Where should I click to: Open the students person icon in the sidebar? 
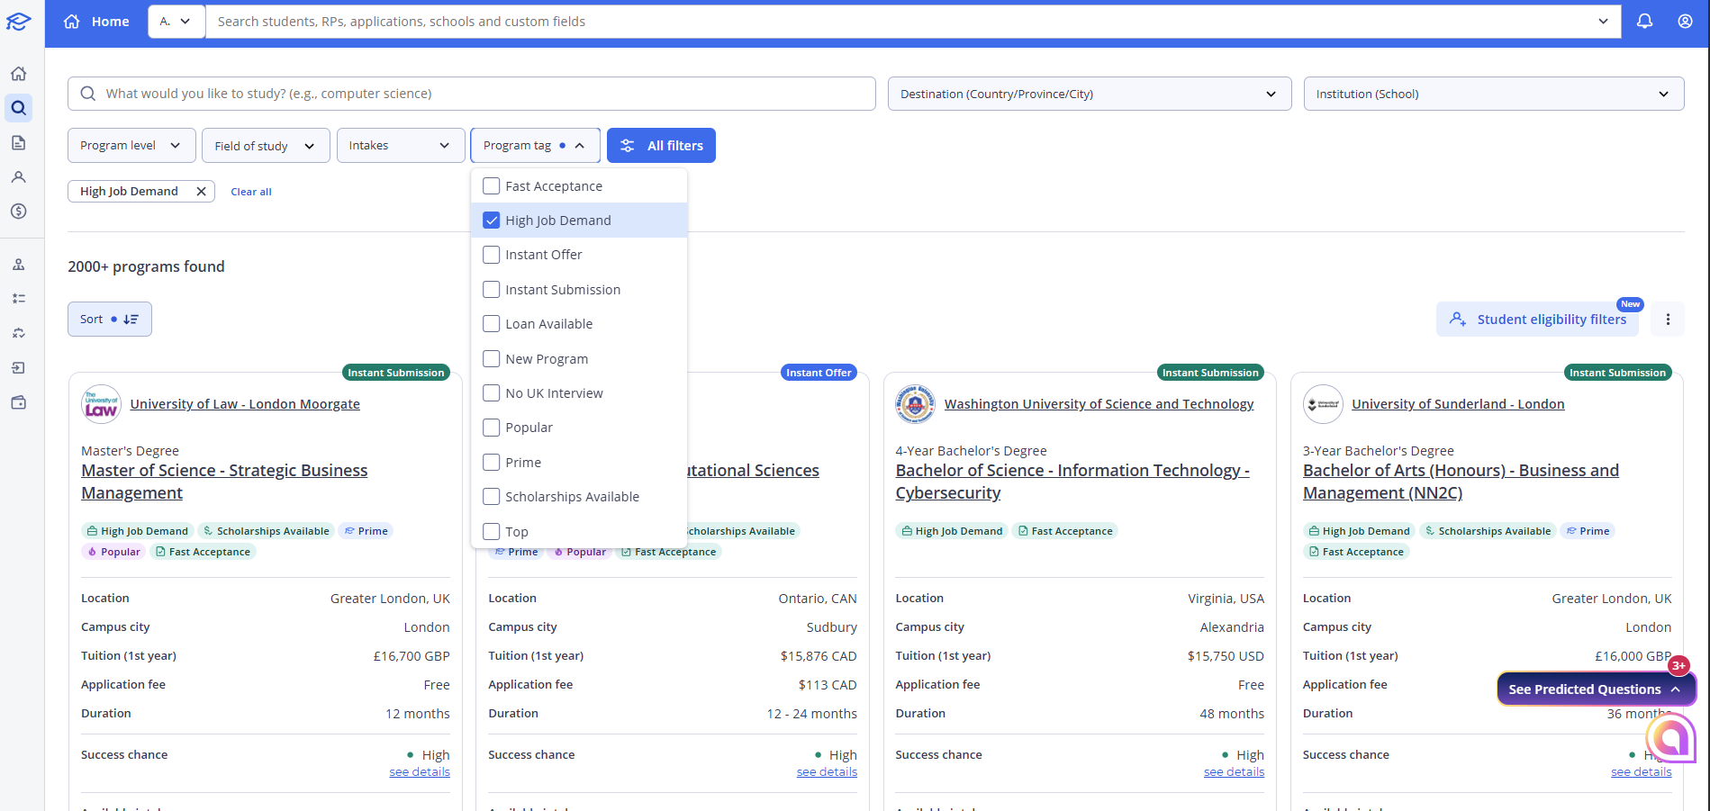tap(18, 177)
